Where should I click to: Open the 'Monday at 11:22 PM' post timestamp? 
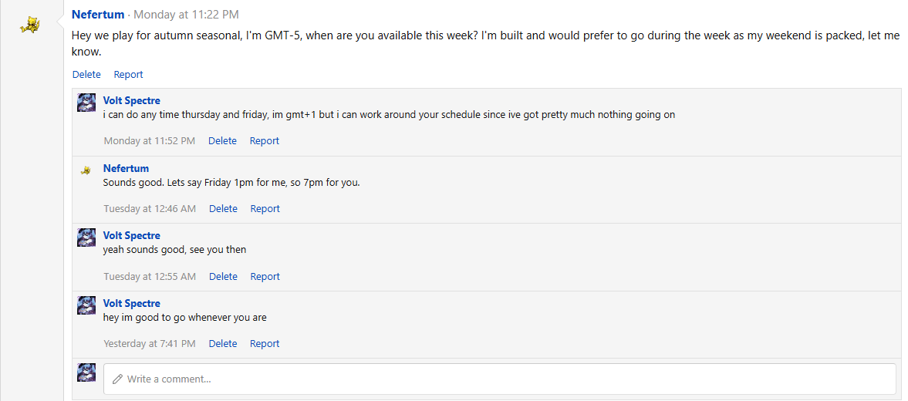click(186, 15)
